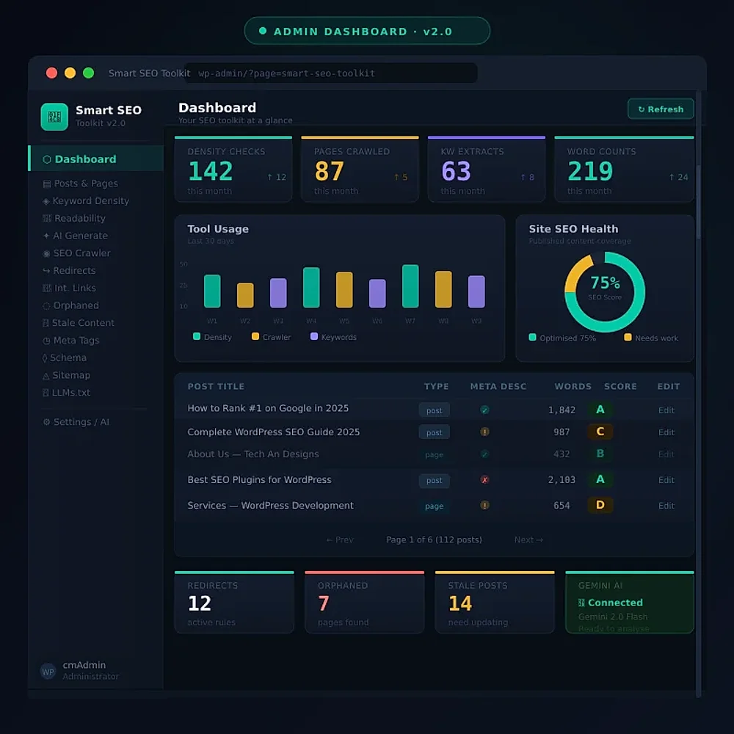
Task: Navigate to Redirects
Action: click(x=69, y=271)
